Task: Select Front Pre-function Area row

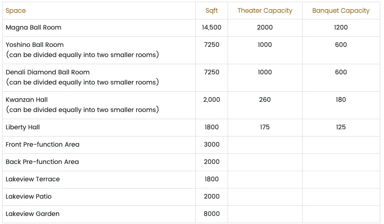Action: point(191,145)
